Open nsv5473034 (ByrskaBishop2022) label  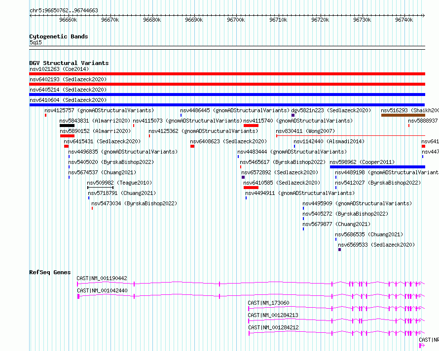pos(134,203)
